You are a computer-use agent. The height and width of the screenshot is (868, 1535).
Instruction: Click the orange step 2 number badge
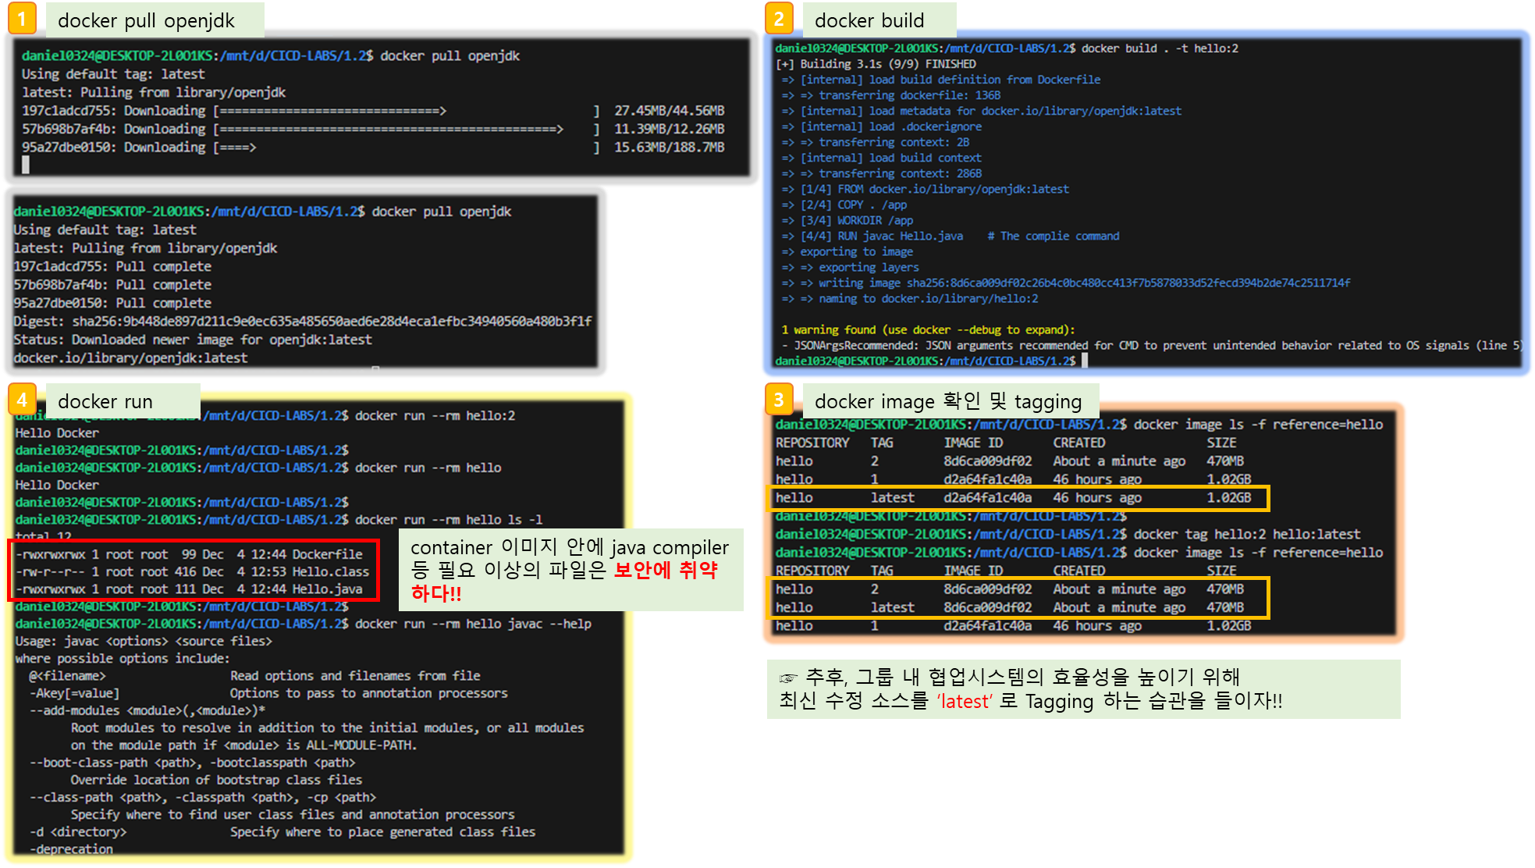778,19
